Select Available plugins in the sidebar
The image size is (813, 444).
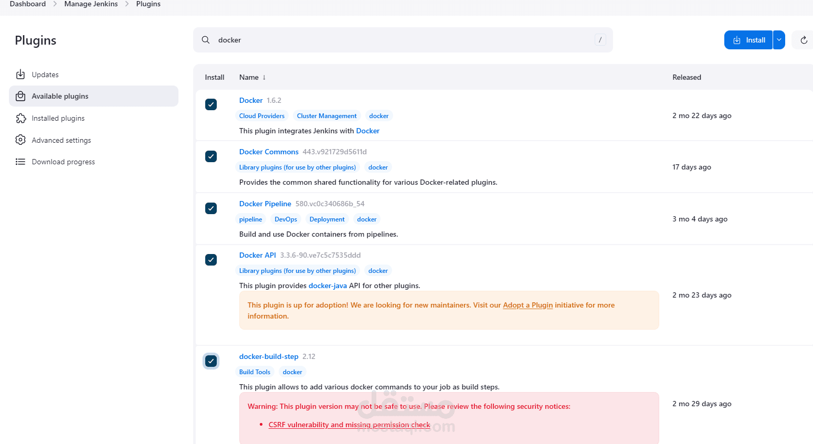(x=93, y=96)
